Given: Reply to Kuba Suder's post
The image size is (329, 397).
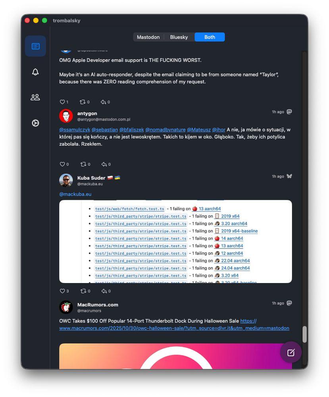Looking at the screenshot, I should [104, 291].
